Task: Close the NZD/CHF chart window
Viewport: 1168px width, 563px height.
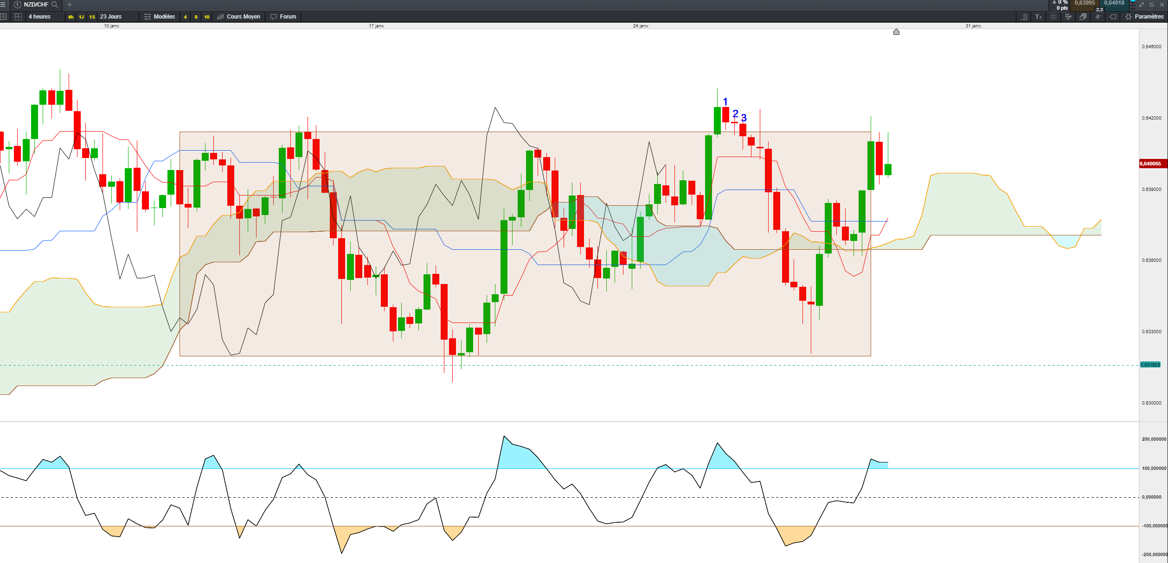Action: 1162,5
